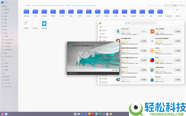Viewport: 186px width, 116px height.
Task: Click the 3DMark orange circle icon
Action: [152, 51]
